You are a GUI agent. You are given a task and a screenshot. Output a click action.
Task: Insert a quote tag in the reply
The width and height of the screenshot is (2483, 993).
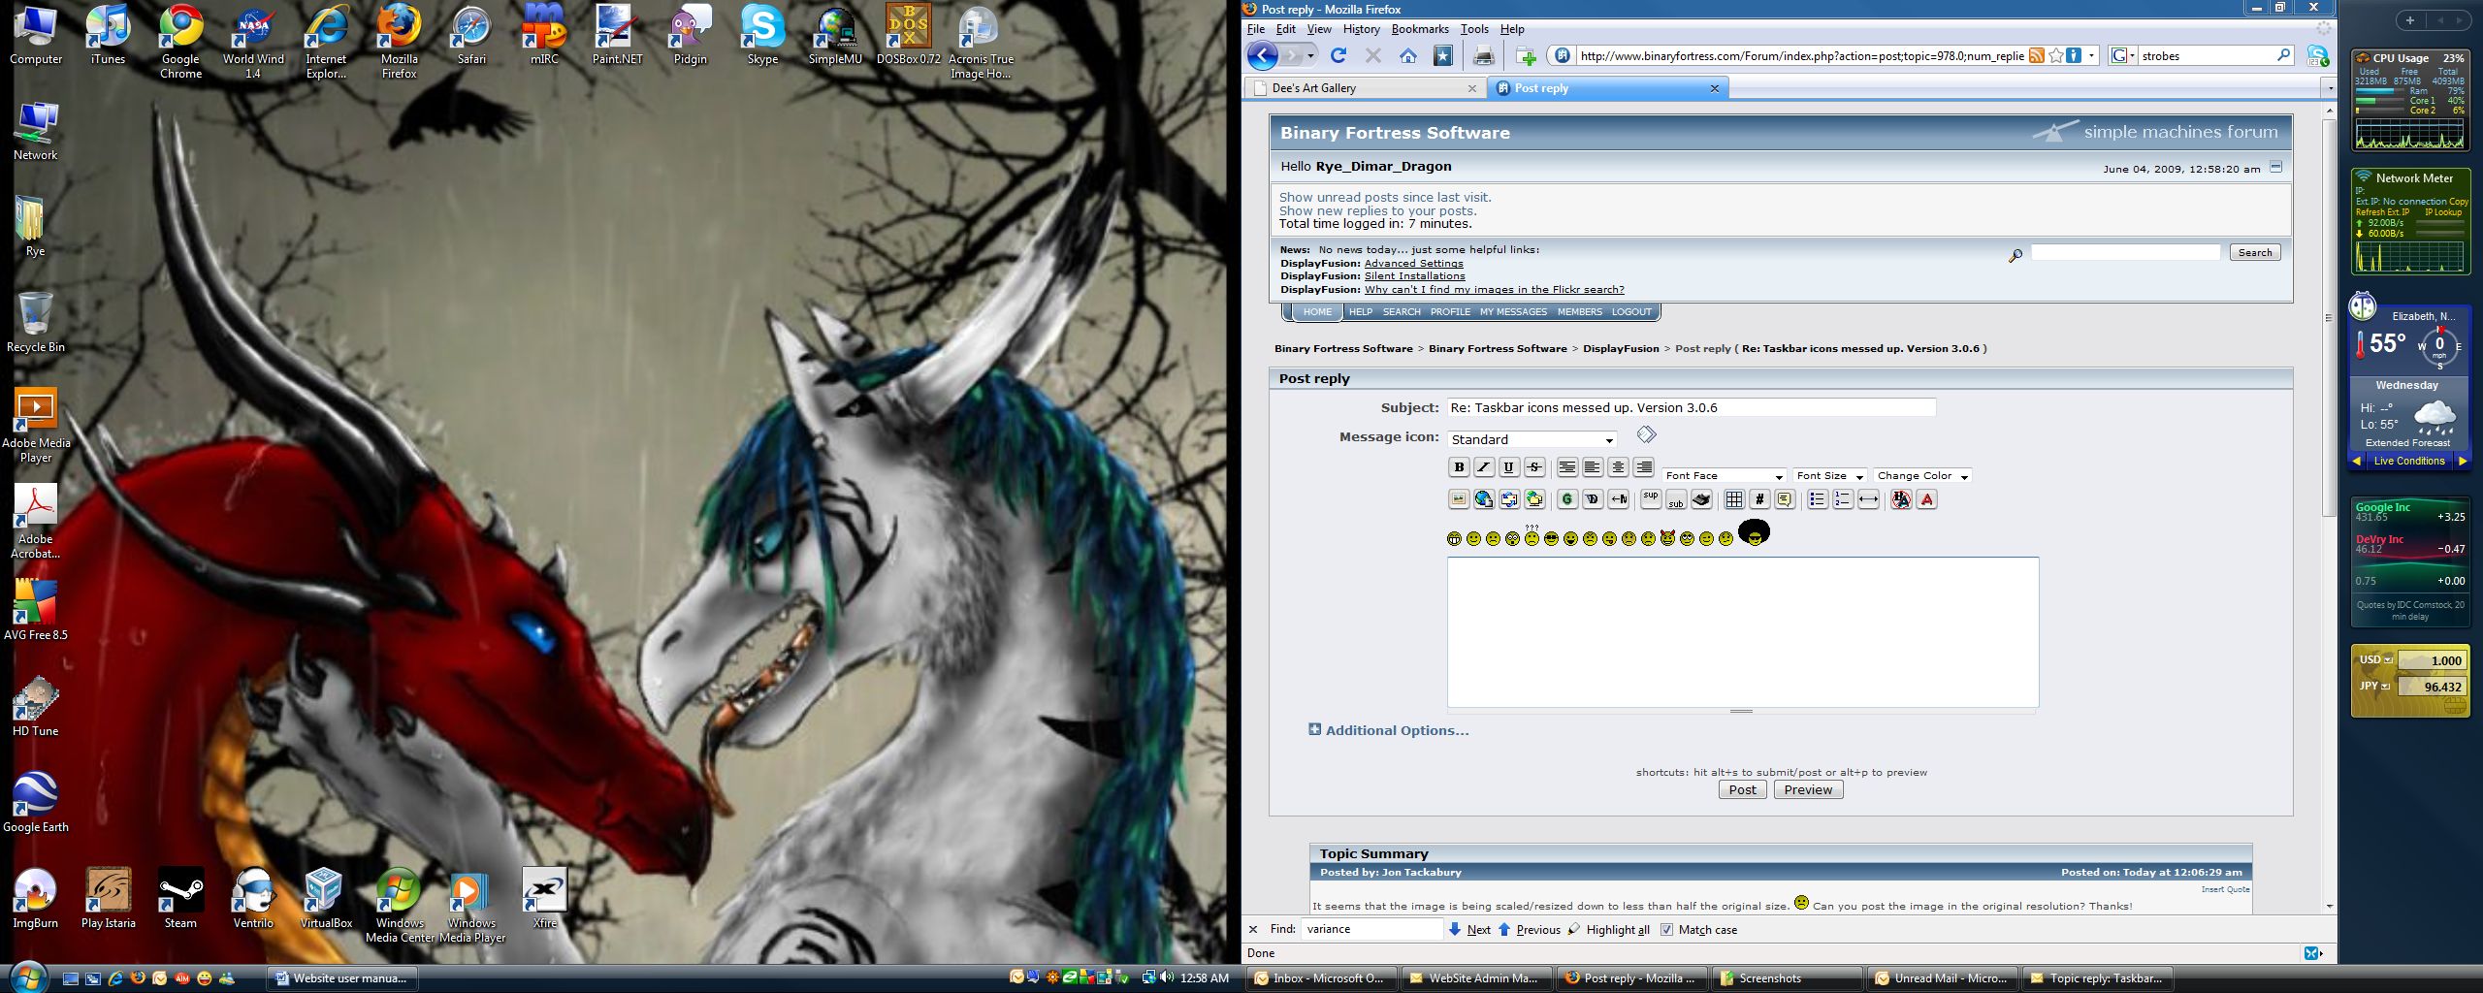[1785, 499]
